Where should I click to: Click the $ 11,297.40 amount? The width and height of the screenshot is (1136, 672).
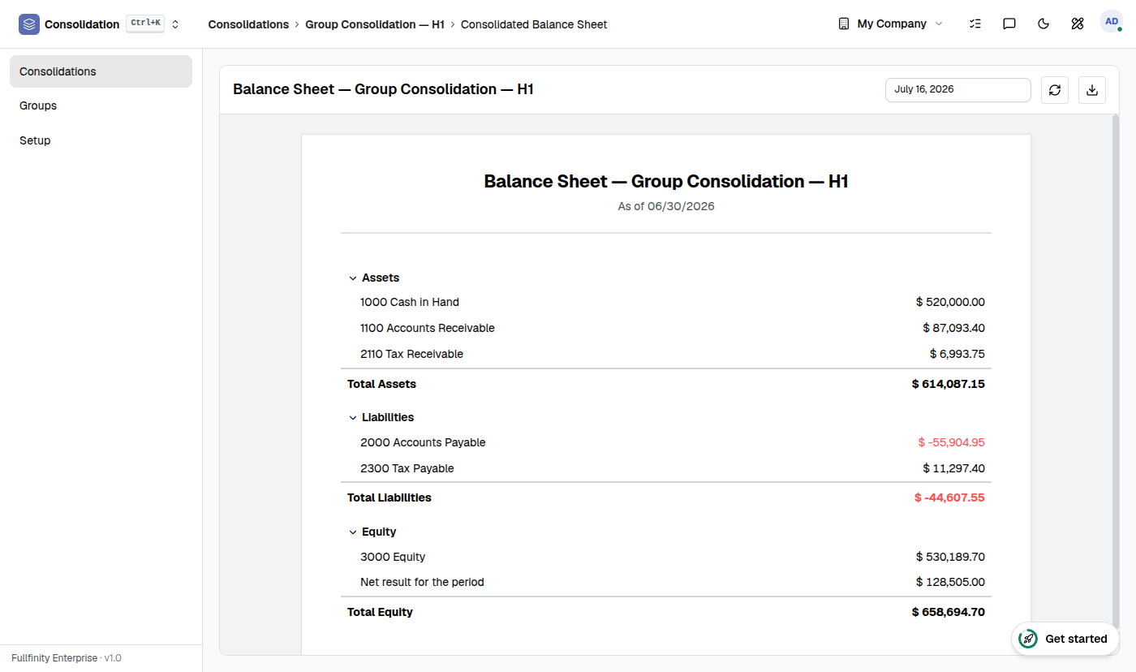[x=953, y=468]
